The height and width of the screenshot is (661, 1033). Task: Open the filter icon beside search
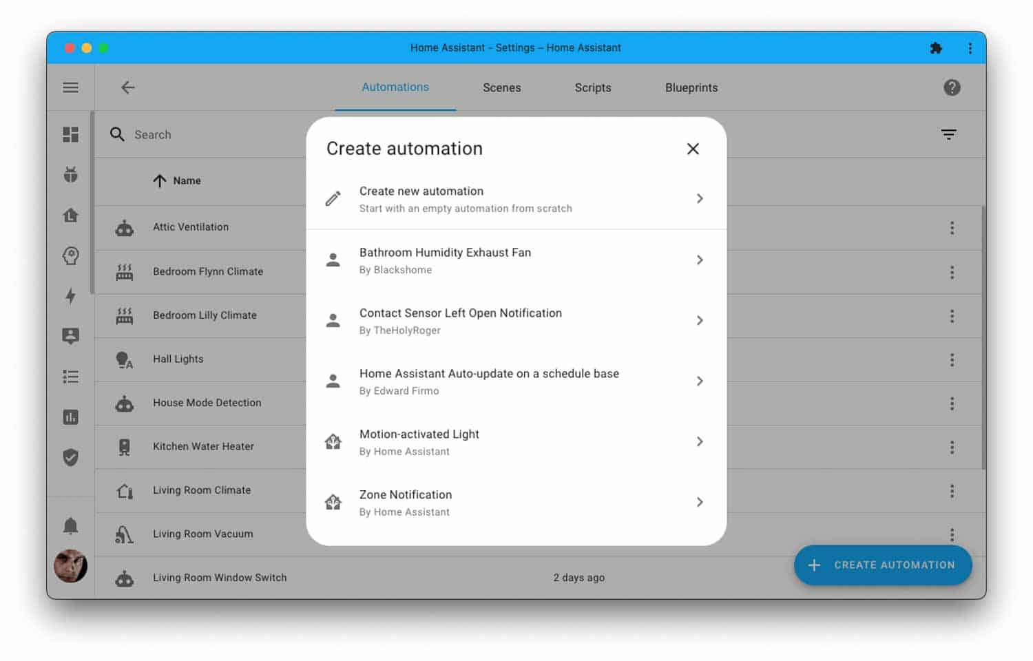pos(948,134)
